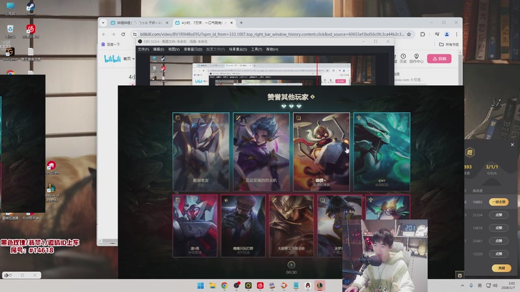Open QQ penguin icon in taskbar
Screen dimensions: 520x292
point(307,286)
